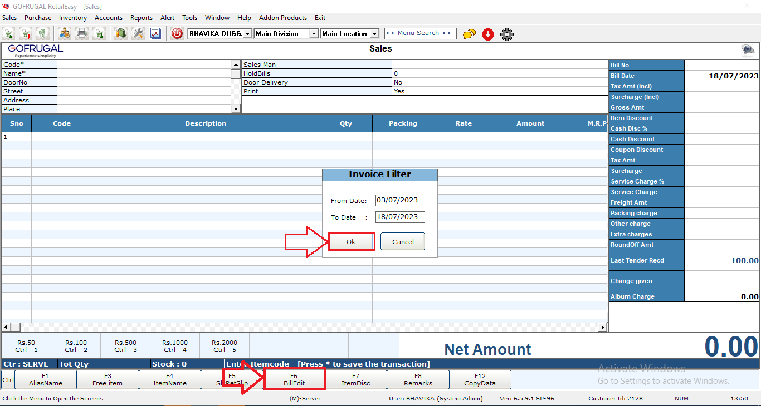Open the chart report toolbar icon
The width and height of the screenshot is (761, 406).
(x=155, y=33)
